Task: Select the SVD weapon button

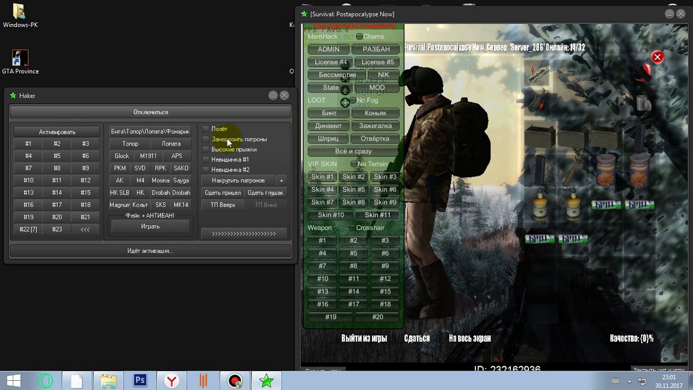Action: (x=140, y=168)
